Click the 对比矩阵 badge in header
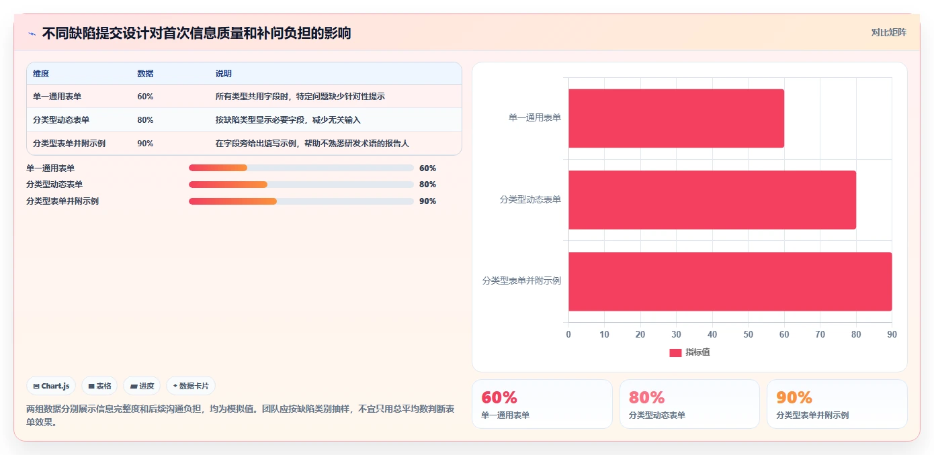Screen dimensions: 934x455 click(x=888, y=32)
